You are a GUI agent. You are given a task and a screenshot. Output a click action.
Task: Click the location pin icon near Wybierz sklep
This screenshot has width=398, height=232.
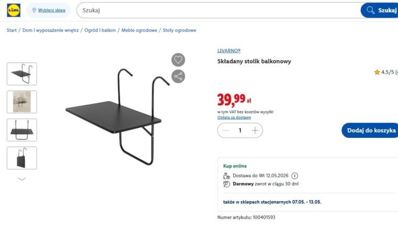34,10
